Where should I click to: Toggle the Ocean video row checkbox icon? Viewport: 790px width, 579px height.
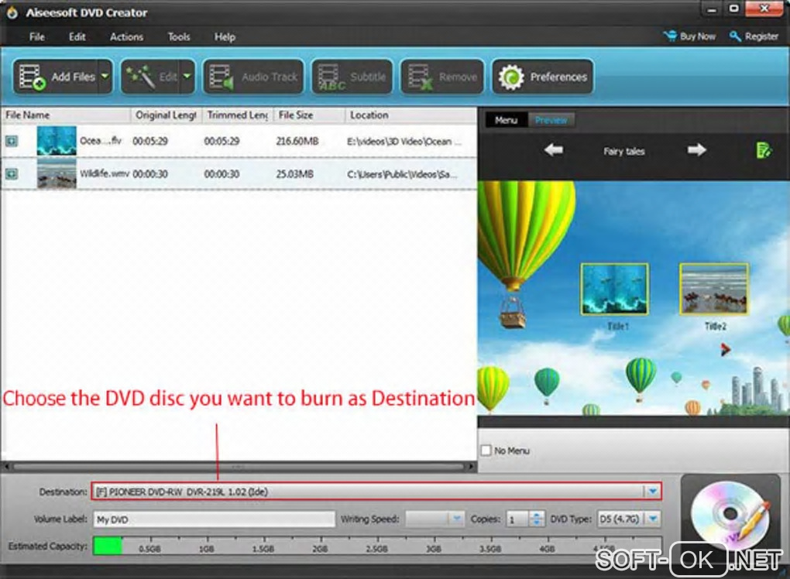(11, 141)
